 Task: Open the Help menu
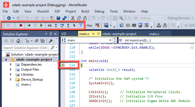pyautogui.click(x=144, y=11)
